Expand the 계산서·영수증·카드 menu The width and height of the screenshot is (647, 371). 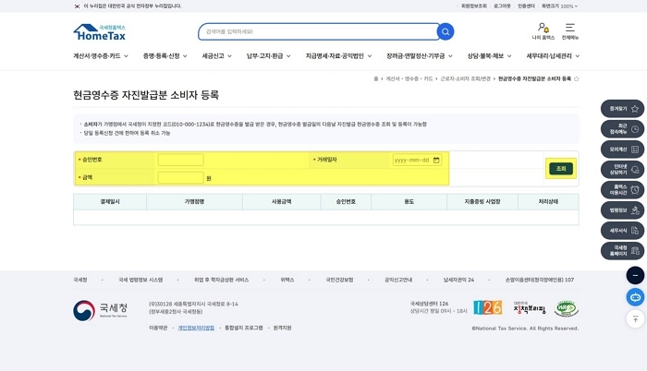[x=101, y=56]
